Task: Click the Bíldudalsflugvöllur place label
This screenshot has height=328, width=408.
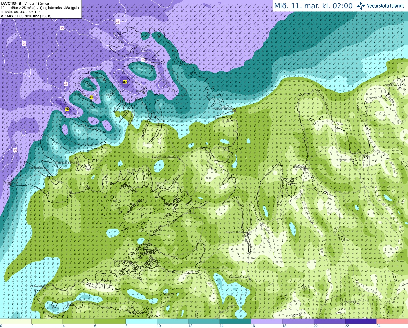Action: [x=66, y=162]
